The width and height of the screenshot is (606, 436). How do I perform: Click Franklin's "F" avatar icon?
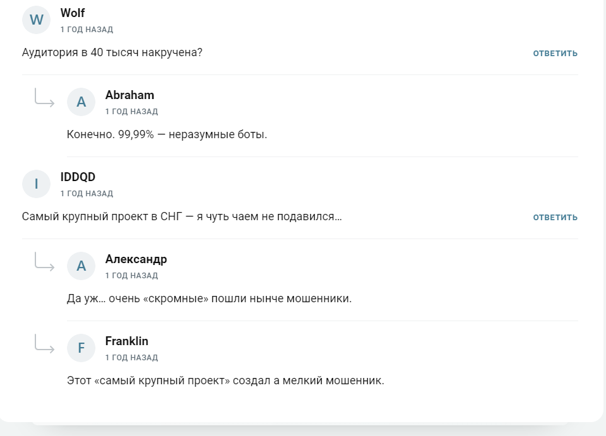81,348
